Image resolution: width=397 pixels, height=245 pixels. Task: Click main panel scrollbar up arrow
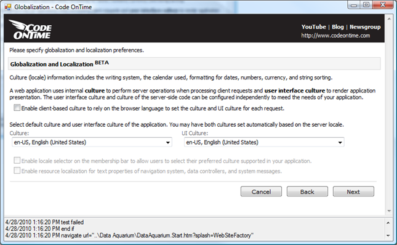[x=389, y=18]
